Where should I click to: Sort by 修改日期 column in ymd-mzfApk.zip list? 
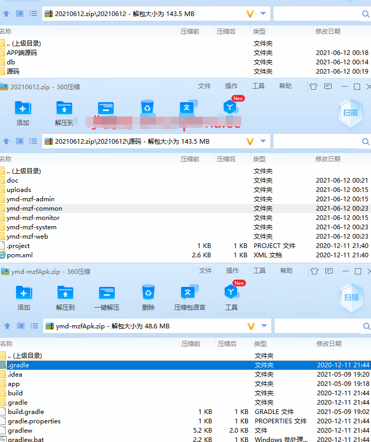(x=329, y=343)
